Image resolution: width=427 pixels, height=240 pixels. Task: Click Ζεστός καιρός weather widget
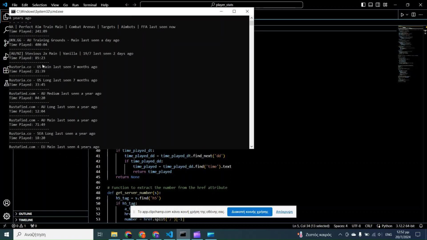tap(315, 234)
